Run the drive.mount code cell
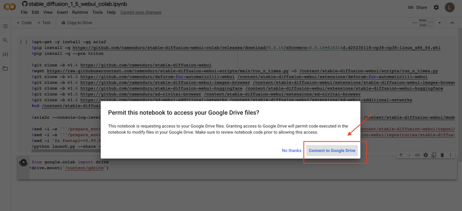 point(23,162)
